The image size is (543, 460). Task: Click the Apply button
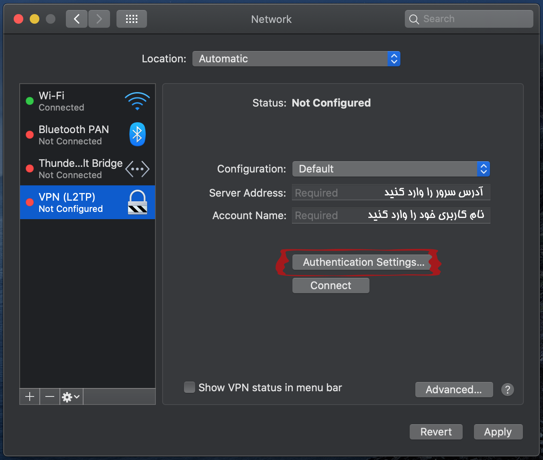[x=498, y=432]
